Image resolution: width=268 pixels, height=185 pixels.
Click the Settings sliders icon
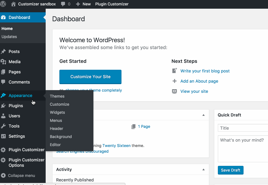tap(3, 136)
